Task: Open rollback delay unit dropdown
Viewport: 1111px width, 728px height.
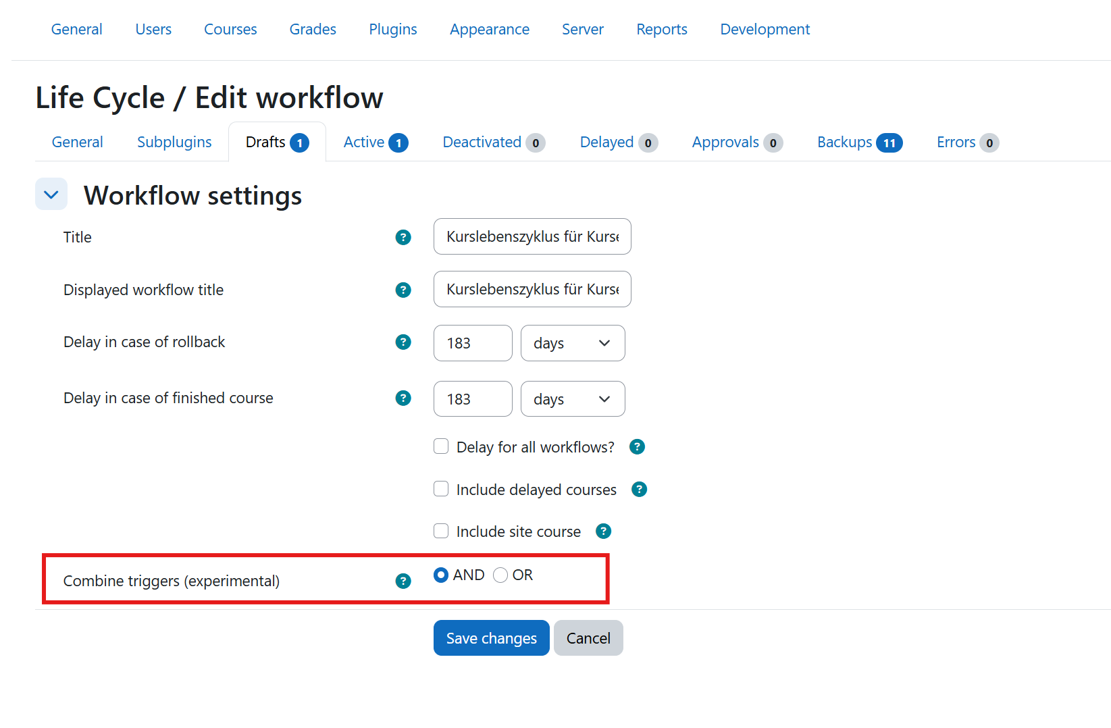Action: 572,343
